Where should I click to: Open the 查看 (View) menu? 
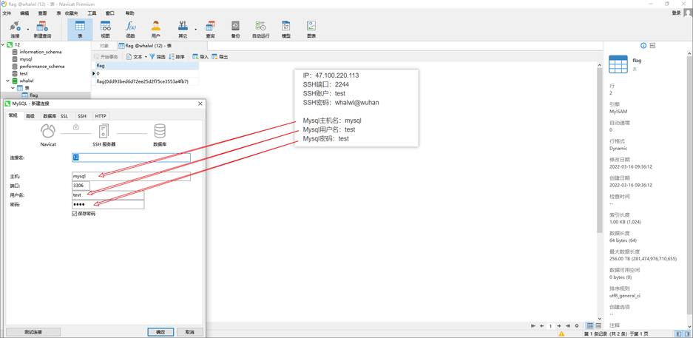pyautogui.click(x=42, y=13)
